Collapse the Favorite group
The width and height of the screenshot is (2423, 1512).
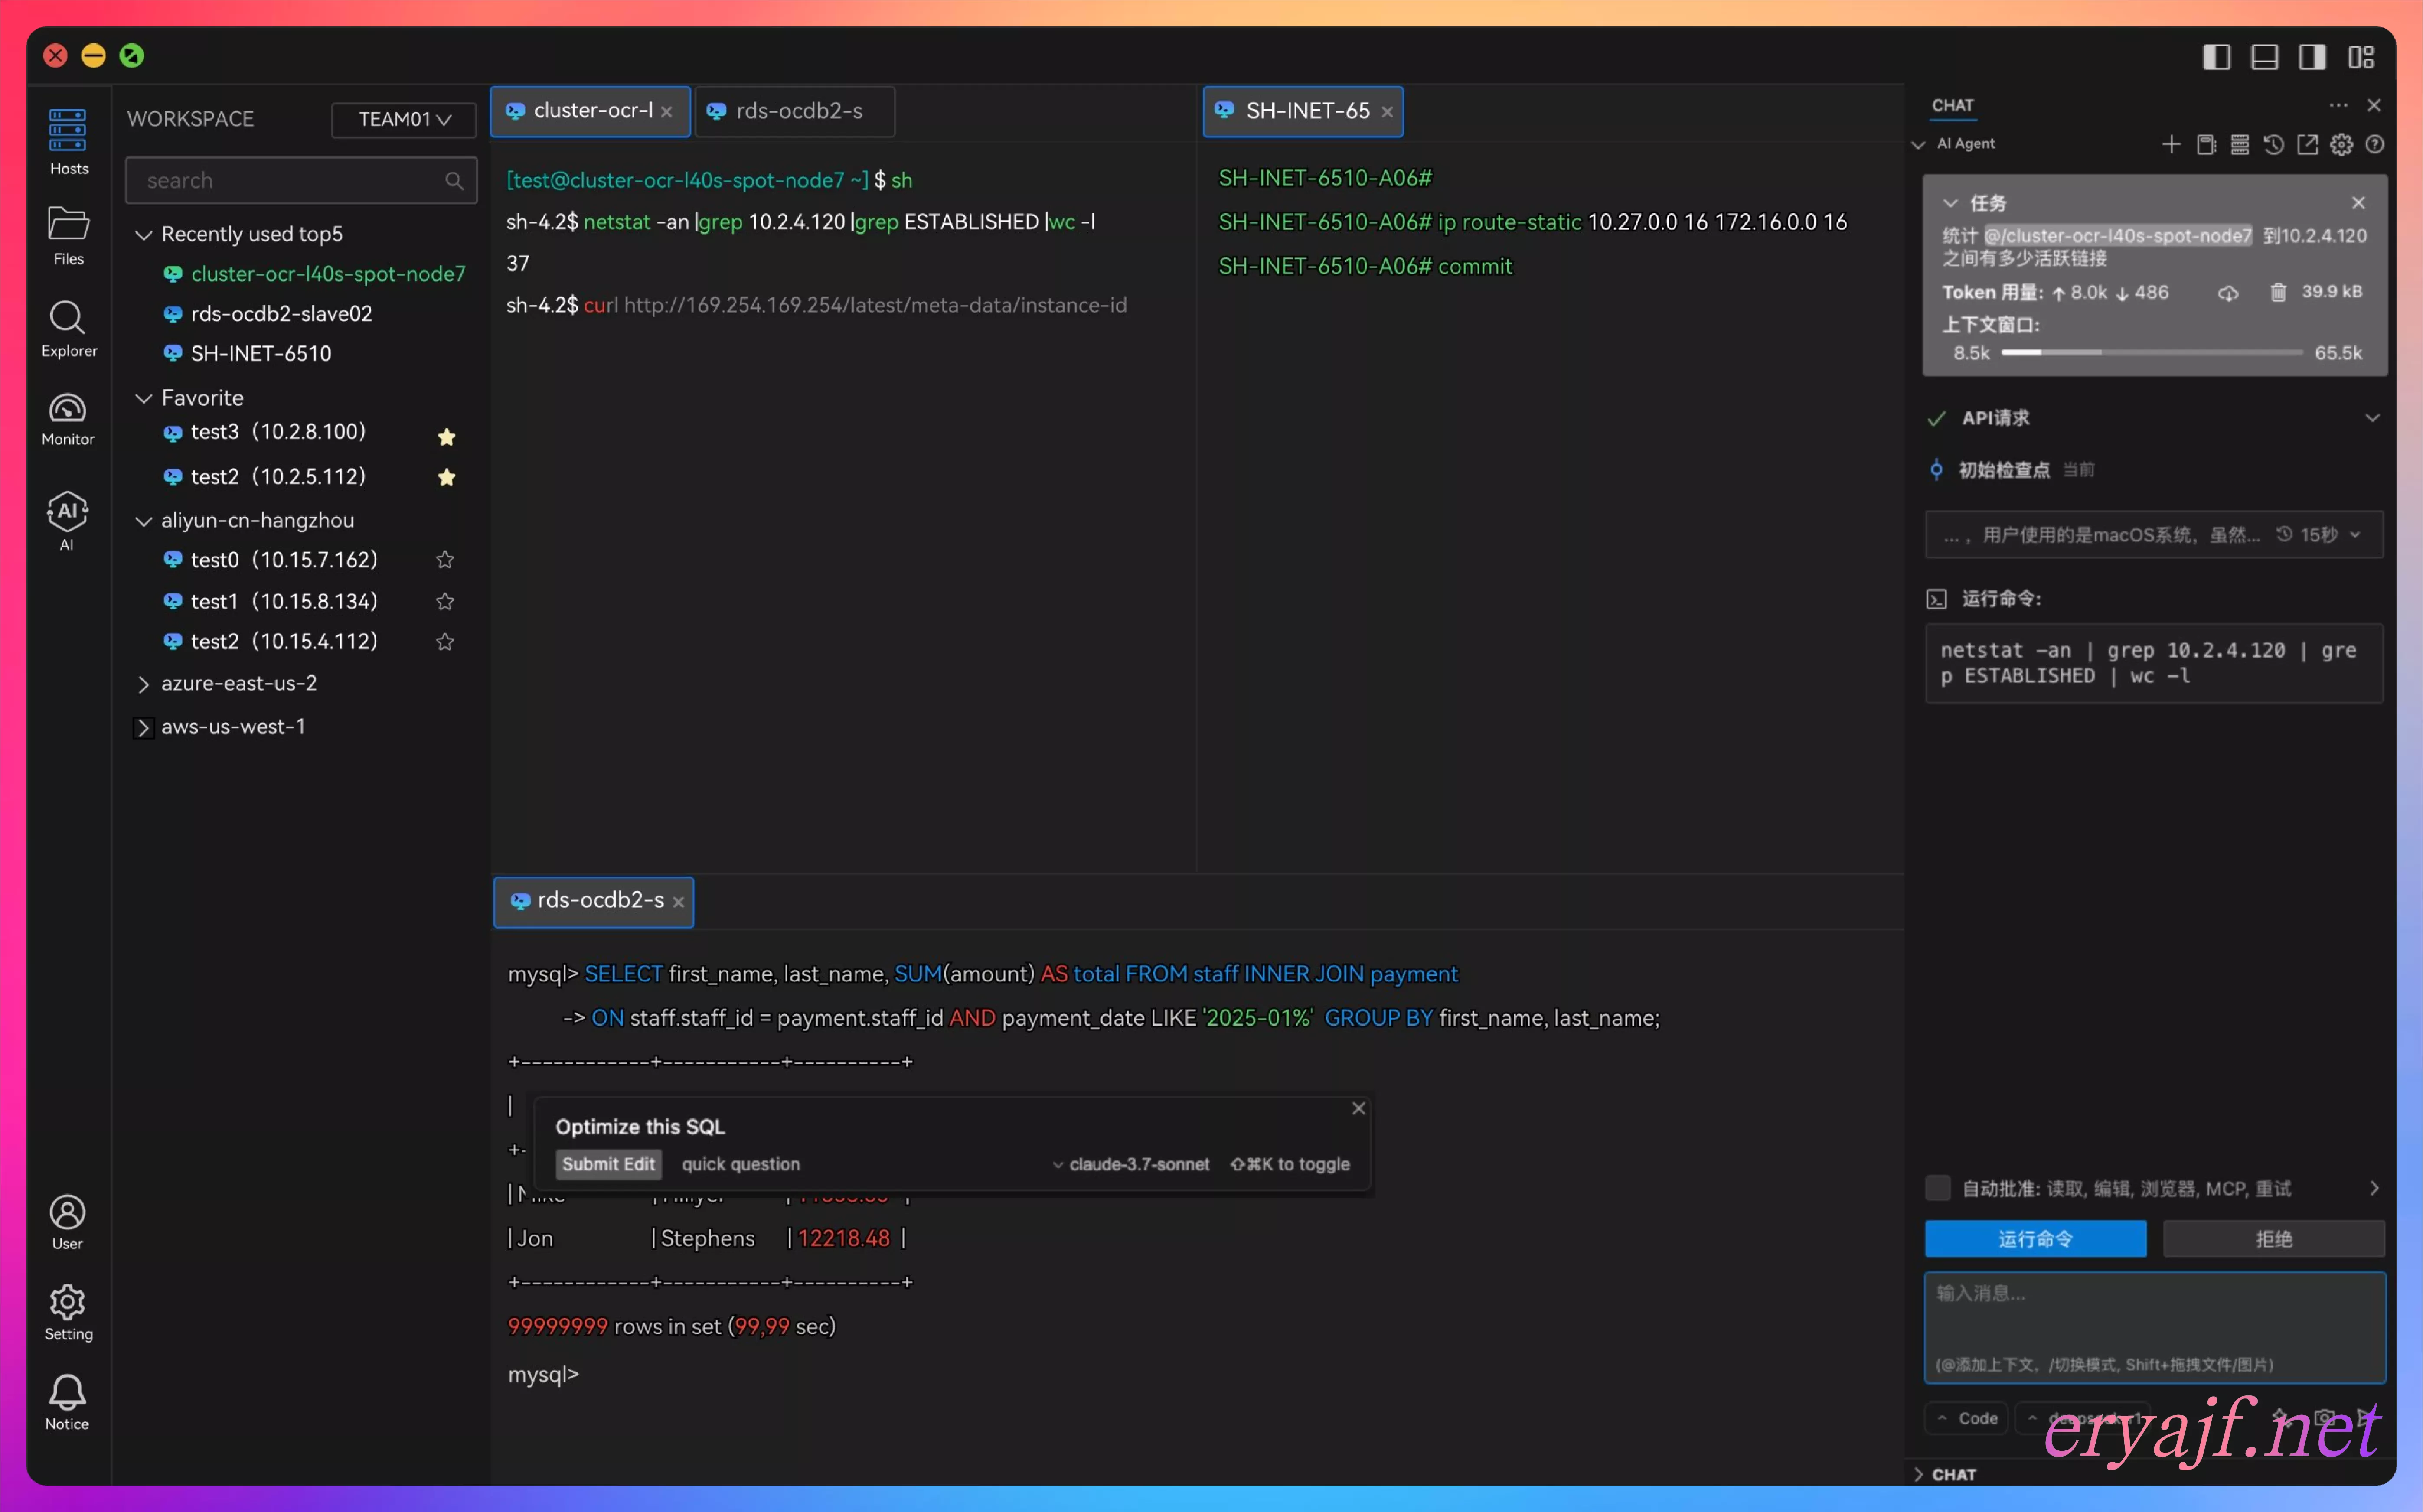coord(143,398)
